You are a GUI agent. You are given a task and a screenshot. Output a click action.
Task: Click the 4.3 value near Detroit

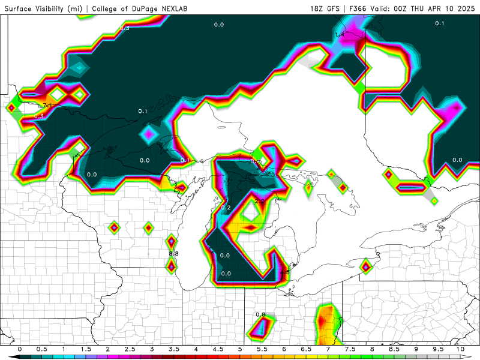tap(284, 272)
